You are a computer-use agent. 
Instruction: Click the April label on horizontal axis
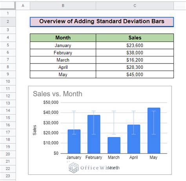pos(134,157)
